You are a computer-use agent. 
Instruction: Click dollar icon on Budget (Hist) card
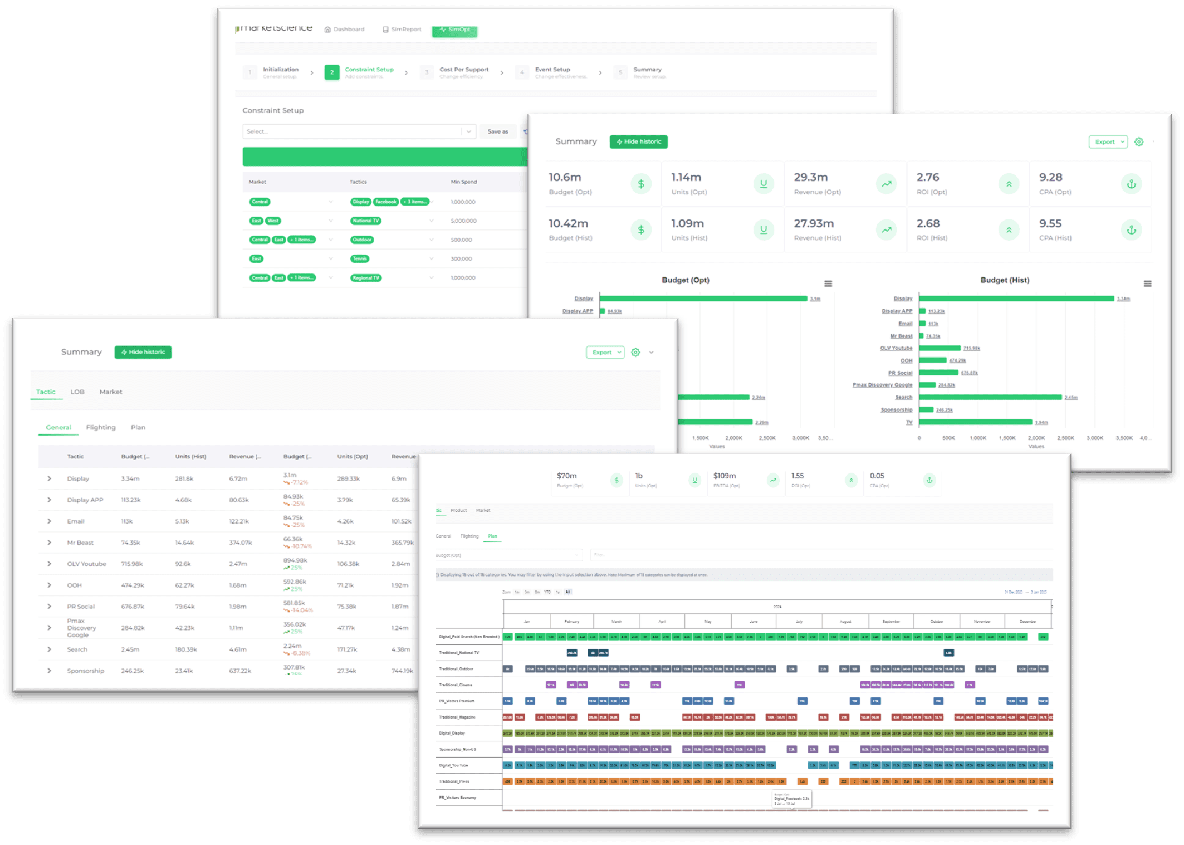tap(641, 230)
